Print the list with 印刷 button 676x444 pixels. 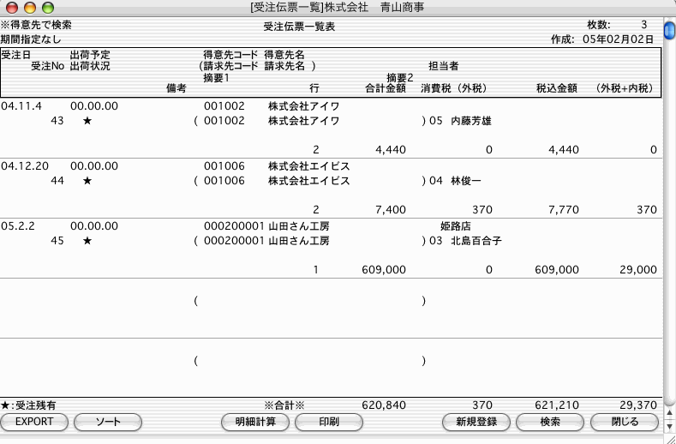(x=328, y=422)
